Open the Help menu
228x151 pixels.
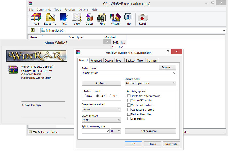coord(95,9)
